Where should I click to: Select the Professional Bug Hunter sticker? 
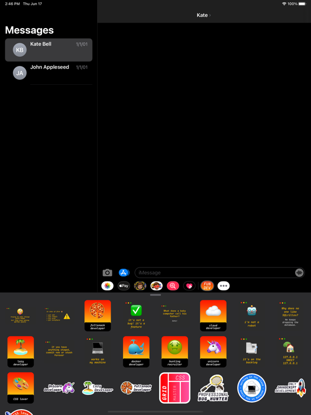213,388
